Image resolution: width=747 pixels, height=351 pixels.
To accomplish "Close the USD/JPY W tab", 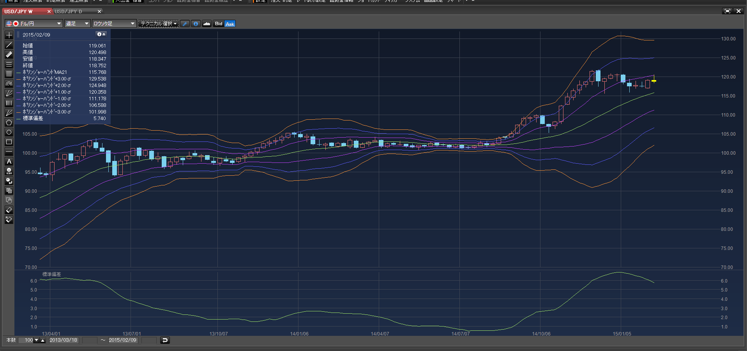I will point(49,11).
